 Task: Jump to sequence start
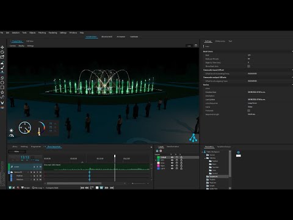82,188
